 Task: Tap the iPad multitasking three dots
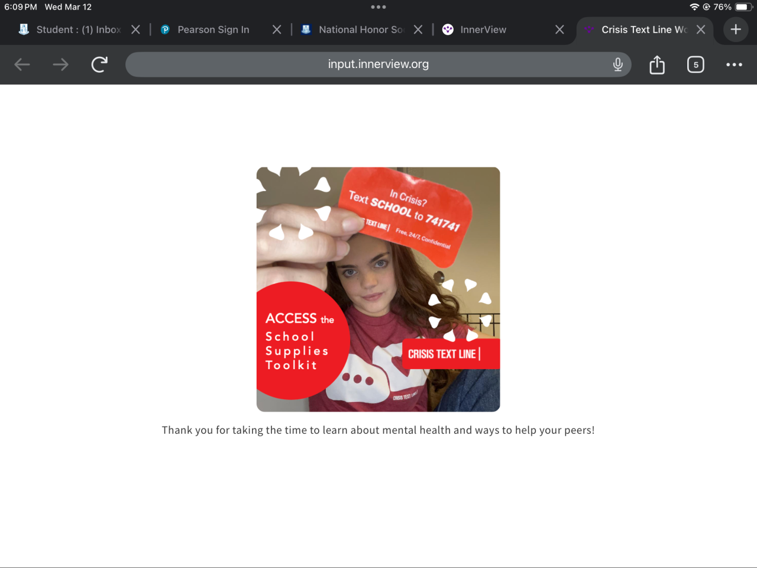pyautogui.click(x=378, y=7)
